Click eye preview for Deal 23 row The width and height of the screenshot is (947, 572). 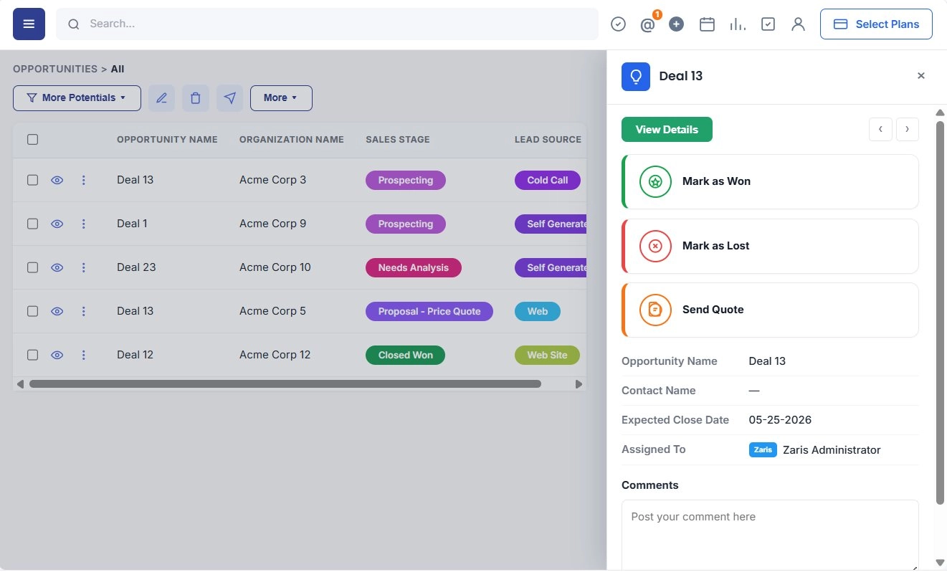tap(57, 267)
